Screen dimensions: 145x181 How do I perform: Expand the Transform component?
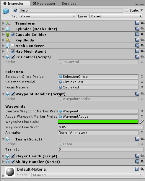coord(3,23)
